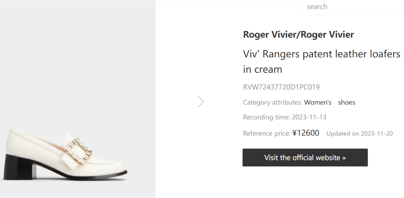
Task: Open the "Women's" category link
Action: pyautogui.click(x=318, y=102)
